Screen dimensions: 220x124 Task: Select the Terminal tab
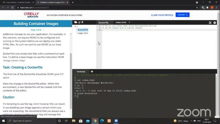pyautogui.click(x=81, y=72)
